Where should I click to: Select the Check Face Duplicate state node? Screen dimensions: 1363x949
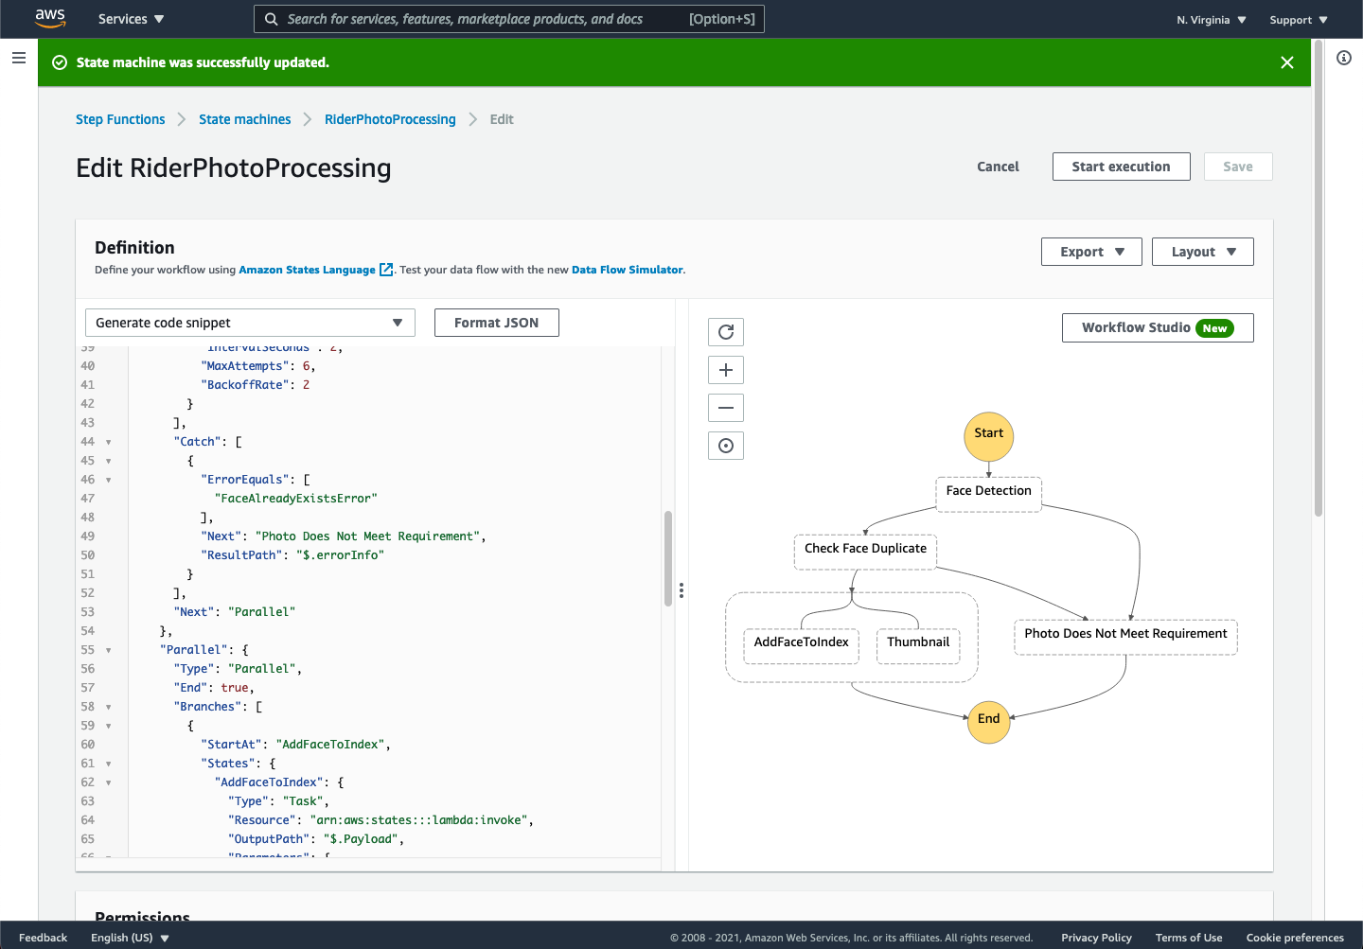865,551
